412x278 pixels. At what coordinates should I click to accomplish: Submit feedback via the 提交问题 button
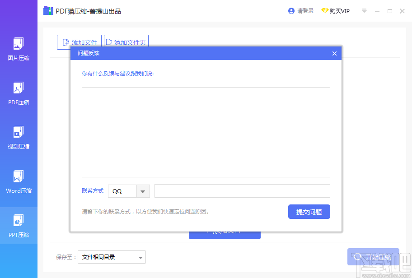point(309,212)
